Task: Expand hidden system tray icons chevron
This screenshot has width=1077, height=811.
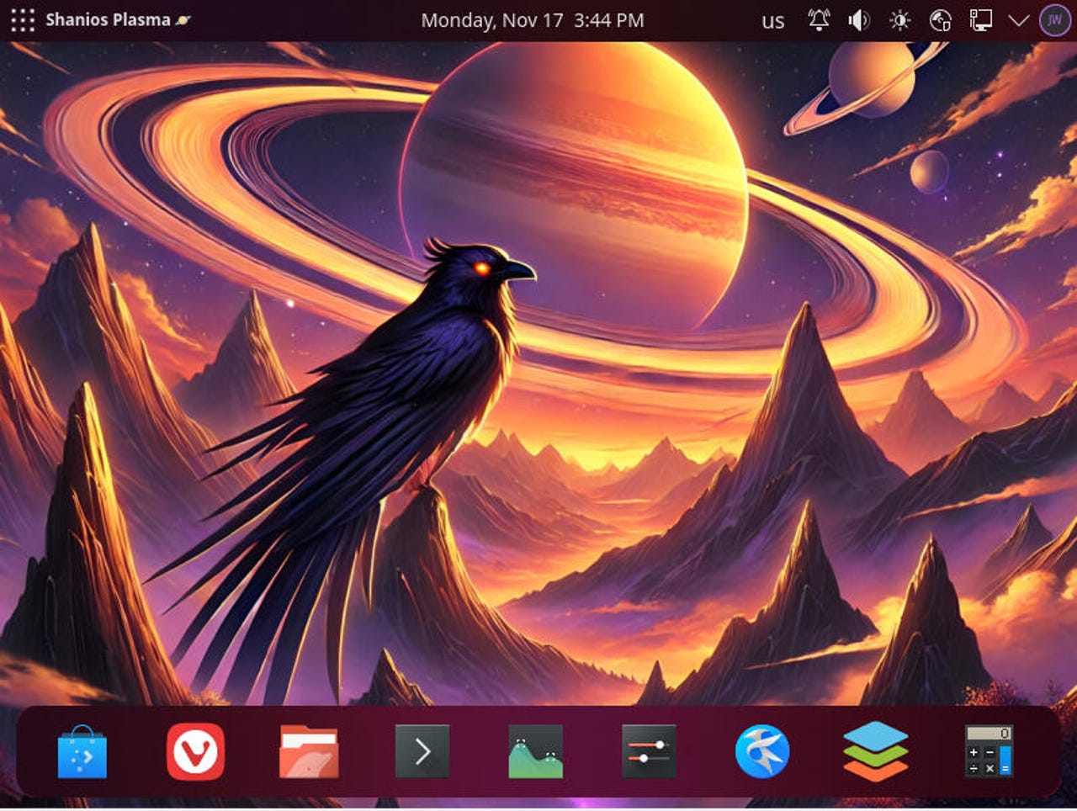Action: coord(1019,20)
